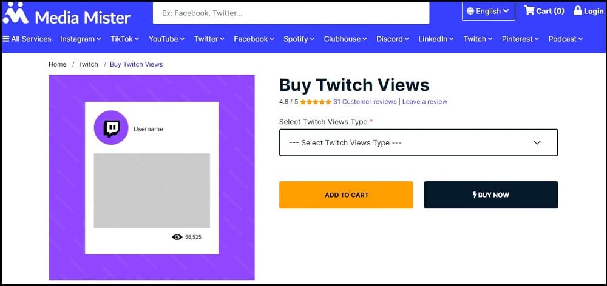Click the Username text in preview
The image size is (607, 286).
(148, 129)
